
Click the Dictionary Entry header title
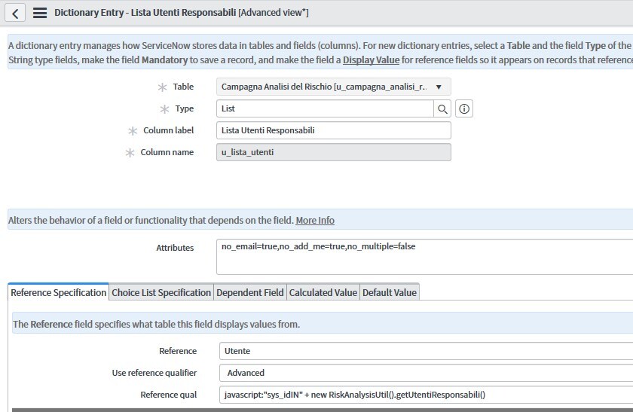182,13
